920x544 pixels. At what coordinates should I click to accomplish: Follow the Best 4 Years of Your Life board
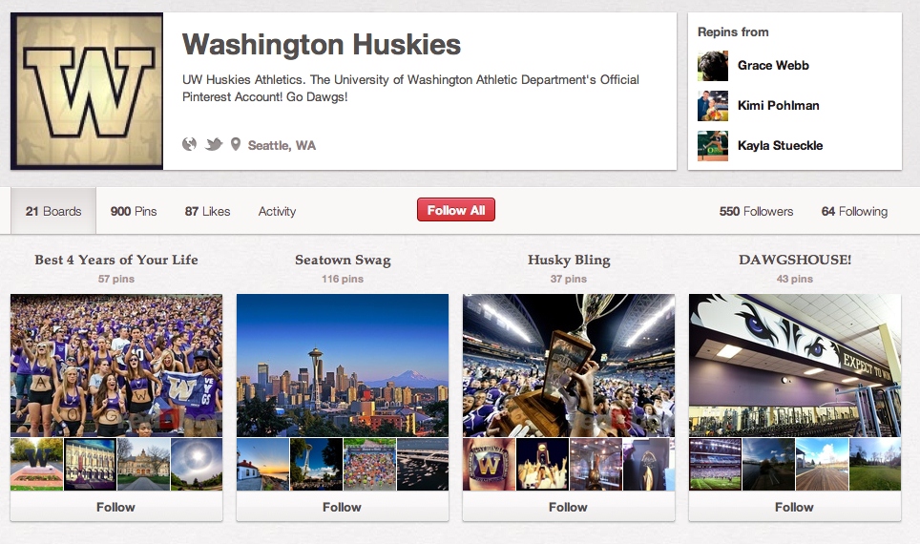tap(116, 507)
